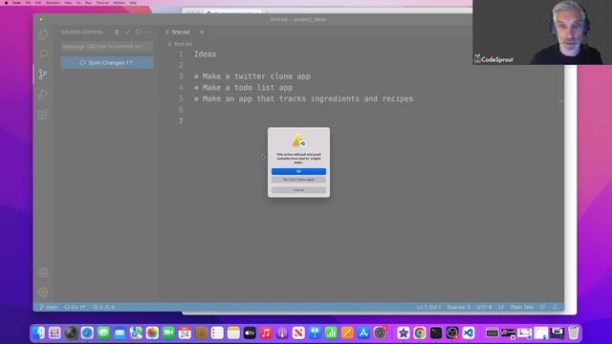
Task: Open App Store from the Dock
Action: (x=363, y=333)
